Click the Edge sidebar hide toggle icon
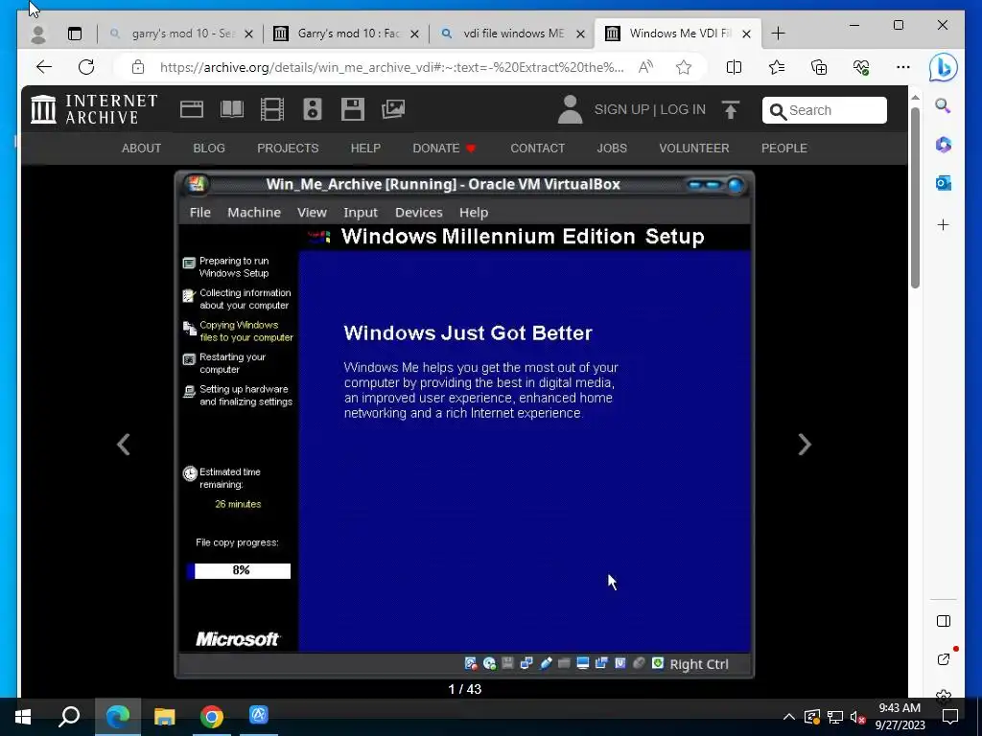The height and width of the screenshot is (736, 982). point(944,621)
